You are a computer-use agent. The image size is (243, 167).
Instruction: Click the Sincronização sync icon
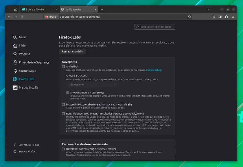[15, 71]
